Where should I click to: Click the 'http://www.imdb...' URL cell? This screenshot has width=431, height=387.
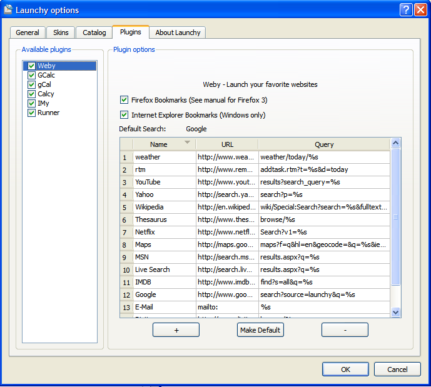(227, 282)
